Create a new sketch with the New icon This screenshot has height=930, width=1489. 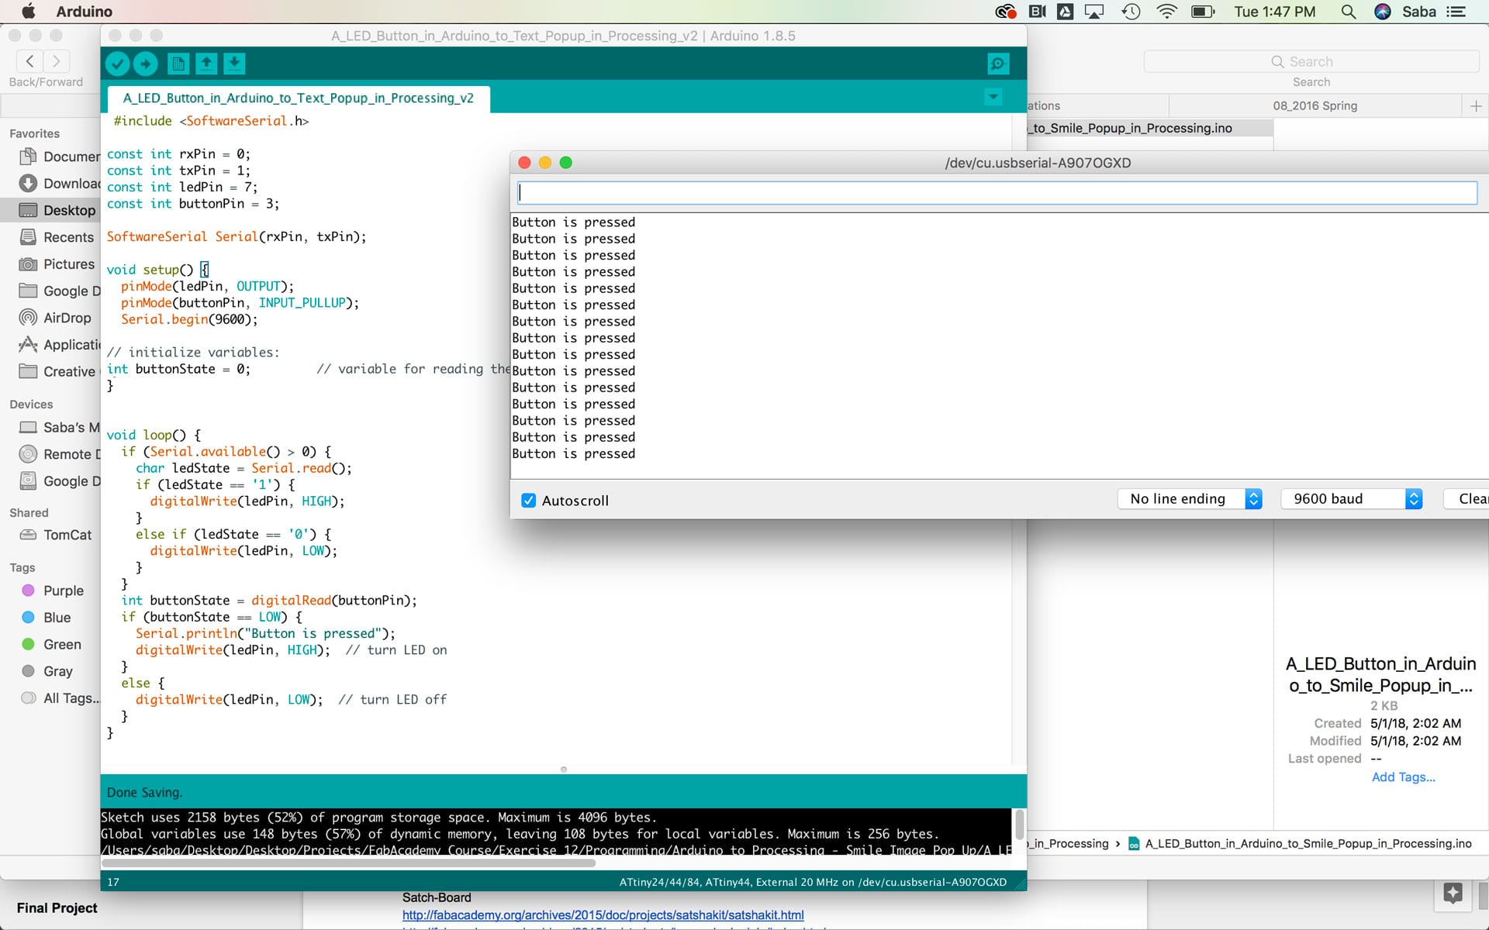pyautogui.click(x=178, y=64)
